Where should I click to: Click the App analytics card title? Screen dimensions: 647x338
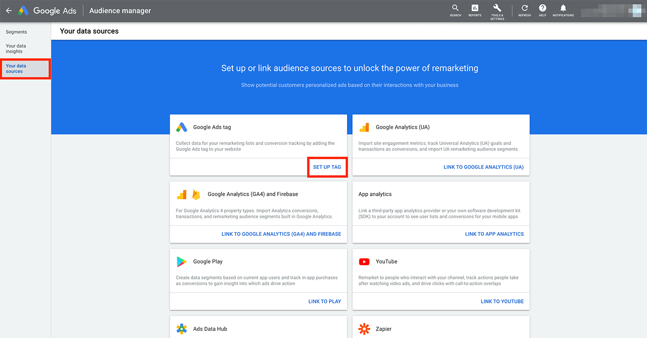click(x=375, y=194)
